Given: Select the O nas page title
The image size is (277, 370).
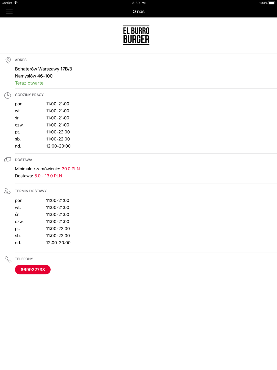Looking at the screenshot, I should pyautogui.click(x=138, y=11).
